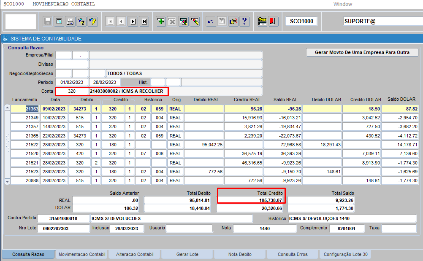Click the Credito REAL value 15,916.93
The image size is (423, 261).
click(x=244, y=118)
